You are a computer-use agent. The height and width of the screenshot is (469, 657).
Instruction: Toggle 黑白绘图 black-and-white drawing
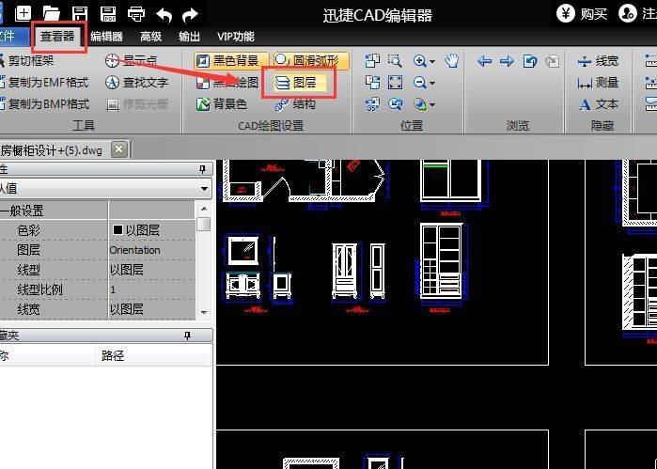(227, 82)
